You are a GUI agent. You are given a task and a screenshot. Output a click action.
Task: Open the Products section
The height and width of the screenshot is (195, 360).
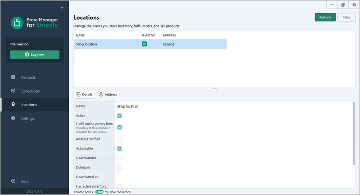point(35,77)
